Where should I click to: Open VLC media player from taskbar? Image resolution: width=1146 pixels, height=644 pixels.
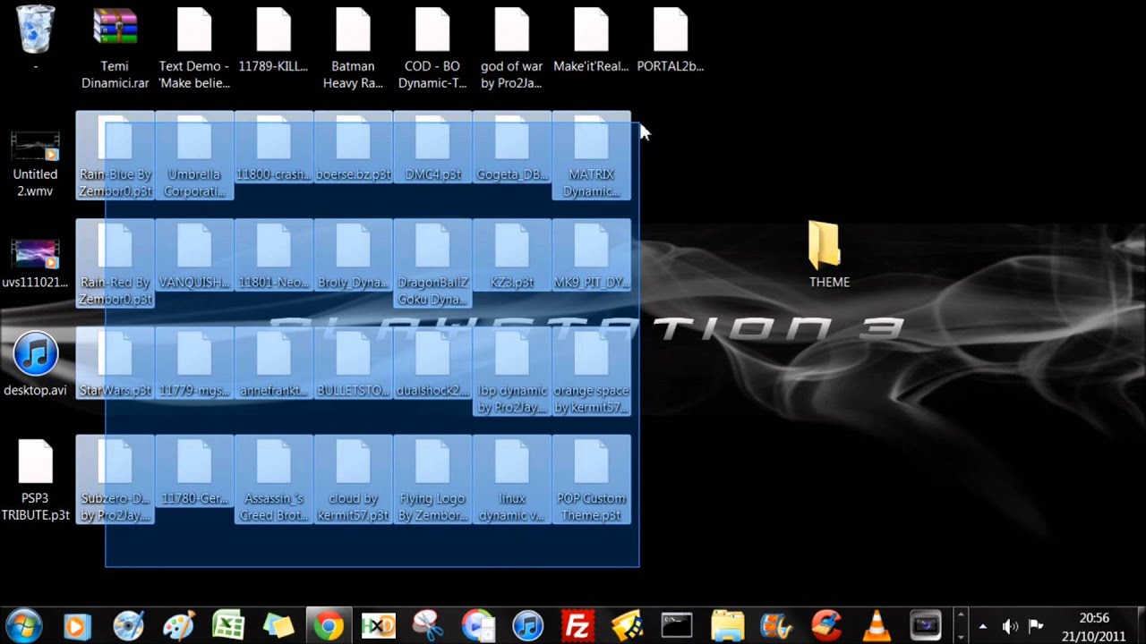pos(877,625)
